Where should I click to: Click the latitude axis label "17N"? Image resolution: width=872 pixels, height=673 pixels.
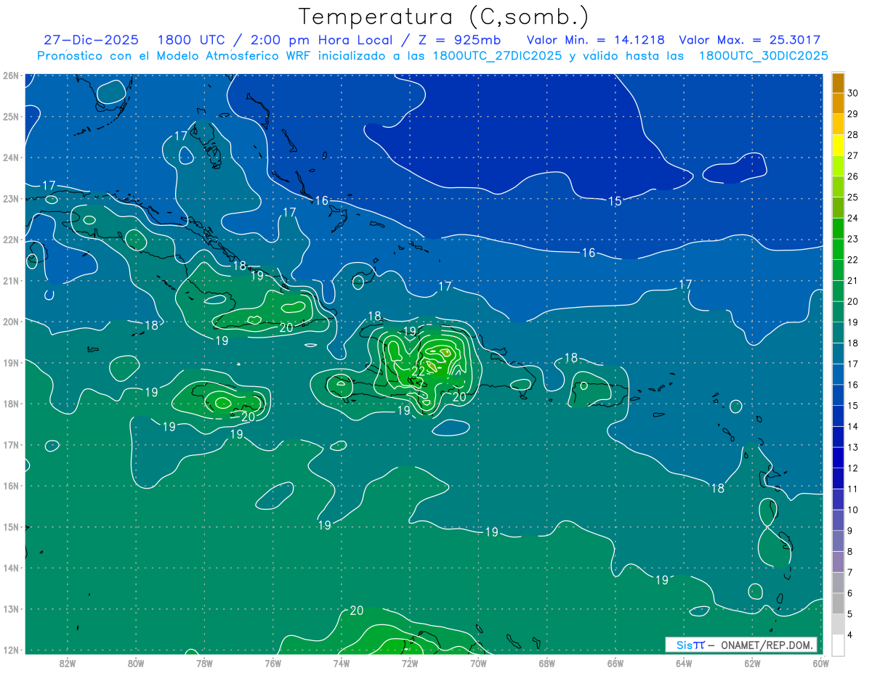tap(10, 444)
